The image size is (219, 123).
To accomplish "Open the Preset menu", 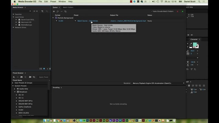I will click(53, 2).
